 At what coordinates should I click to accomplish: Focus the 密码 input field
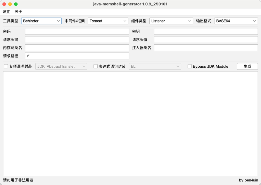pos(77,32)
